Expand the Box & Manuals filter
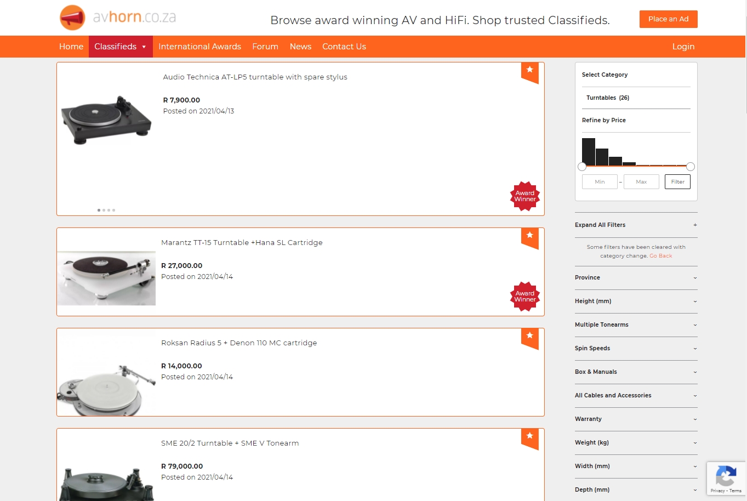Screen dimensions: 747x501 pyautogui.click(x=636, y=372)
